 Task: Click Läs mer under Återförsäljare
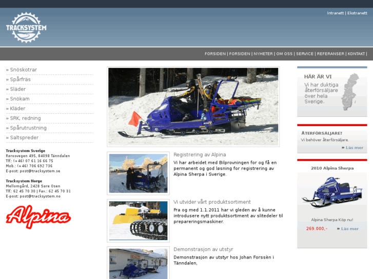tap(355, 148)
